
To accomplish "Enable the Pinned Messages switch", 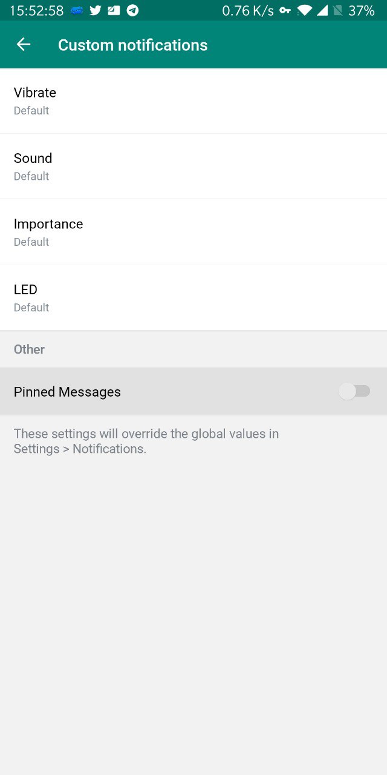I will 354,392.
